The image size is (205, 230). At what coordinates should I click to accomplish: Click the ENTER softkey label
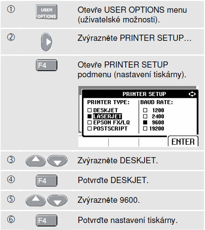coord(183,141)
